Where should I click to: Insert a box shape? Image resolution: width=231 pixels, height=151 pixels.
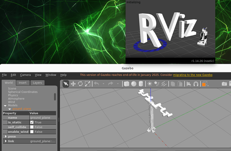click(x=126, y=84)
